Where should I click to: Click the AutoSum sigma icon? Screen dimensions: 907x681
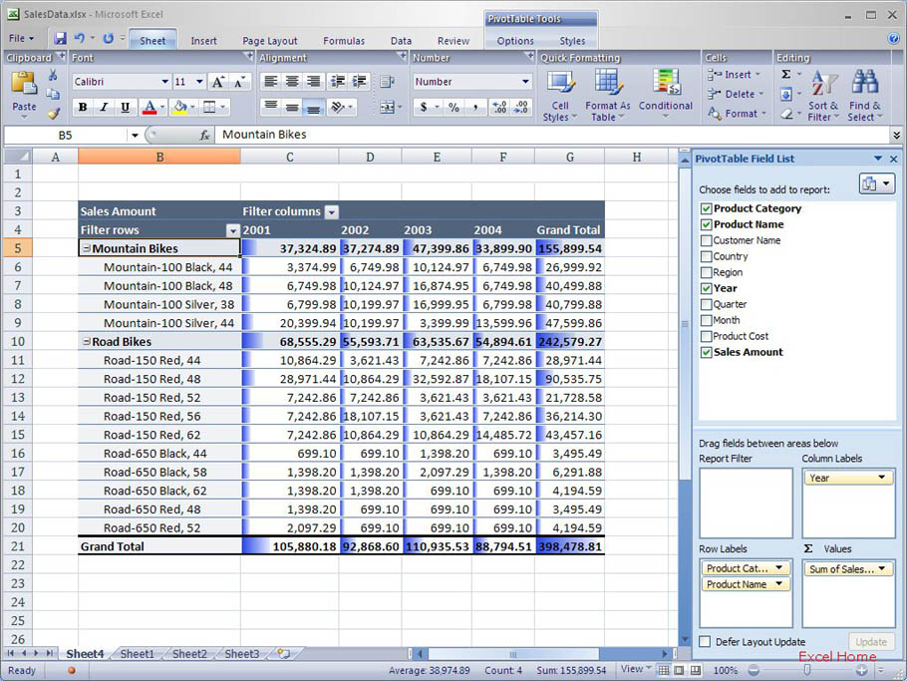click(x=785, y=75)
